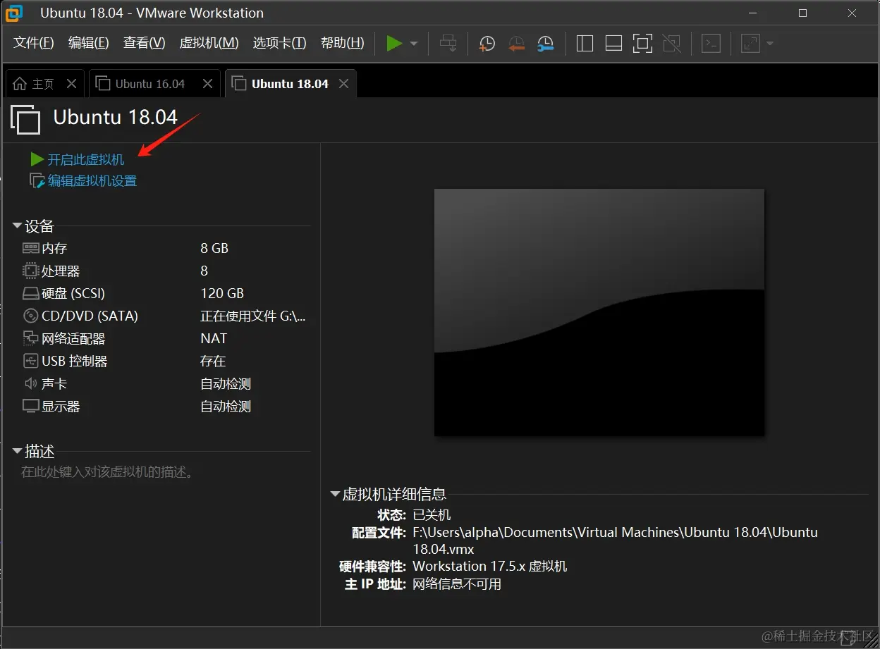The width and height of the screenshot is (880, 649).
Task: Close the 主页 tab
Action: pyautogui.click(x=71, y=84)
